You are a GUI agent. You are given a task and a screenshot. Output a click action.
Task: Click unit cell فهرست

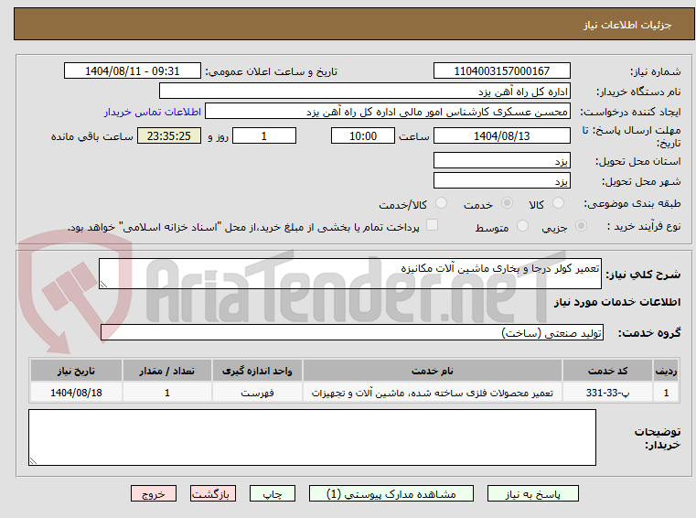point(257,393)
